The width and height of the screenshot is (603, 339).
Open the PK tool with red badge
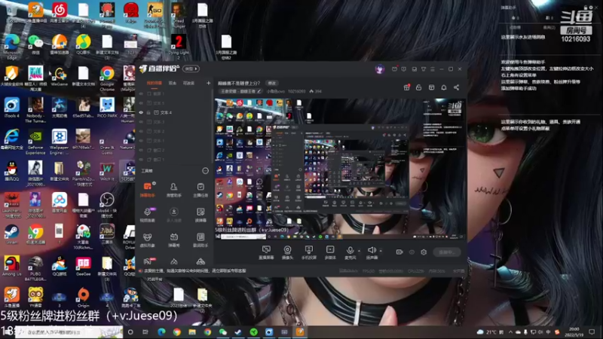pos(148,261)
